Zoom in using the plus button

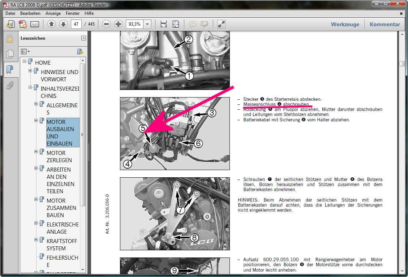click(118, 24)
